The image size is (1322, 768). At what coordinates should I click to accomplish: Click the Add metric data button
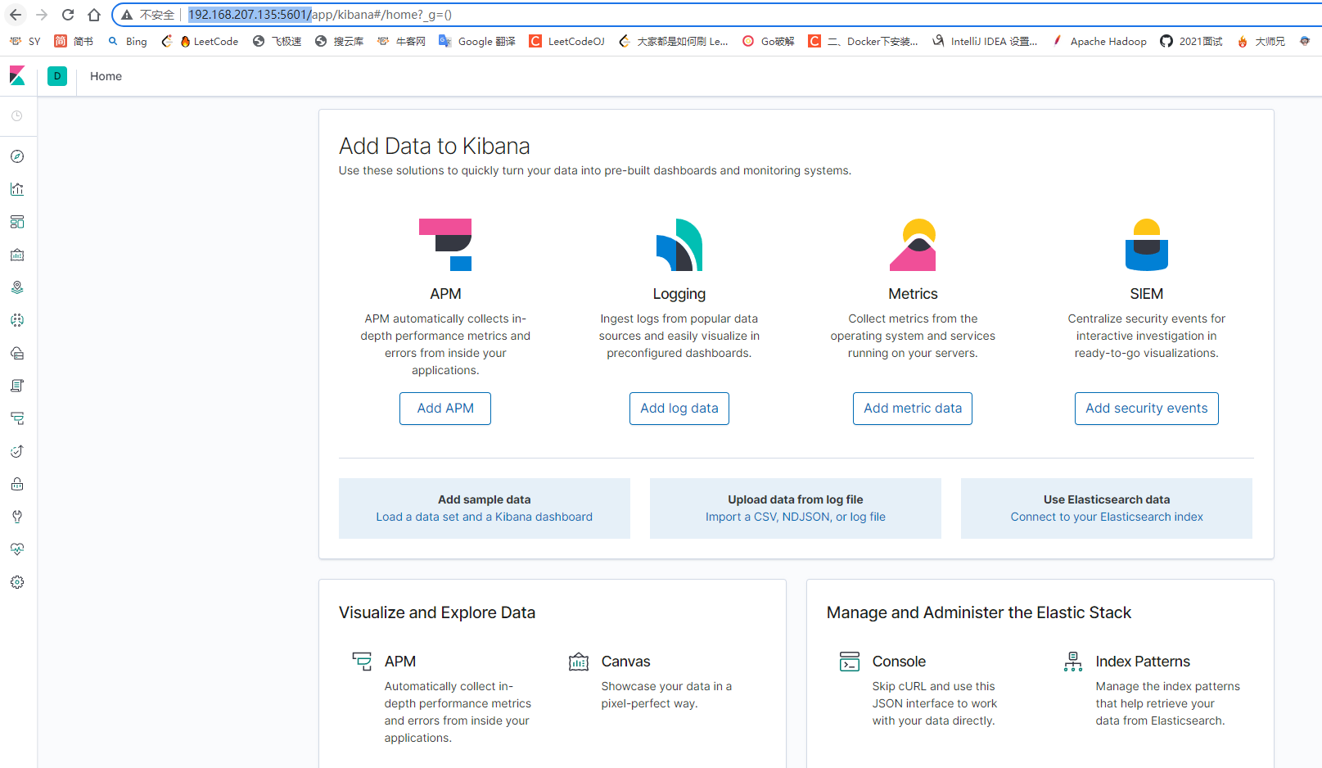(x=913, y=409)
